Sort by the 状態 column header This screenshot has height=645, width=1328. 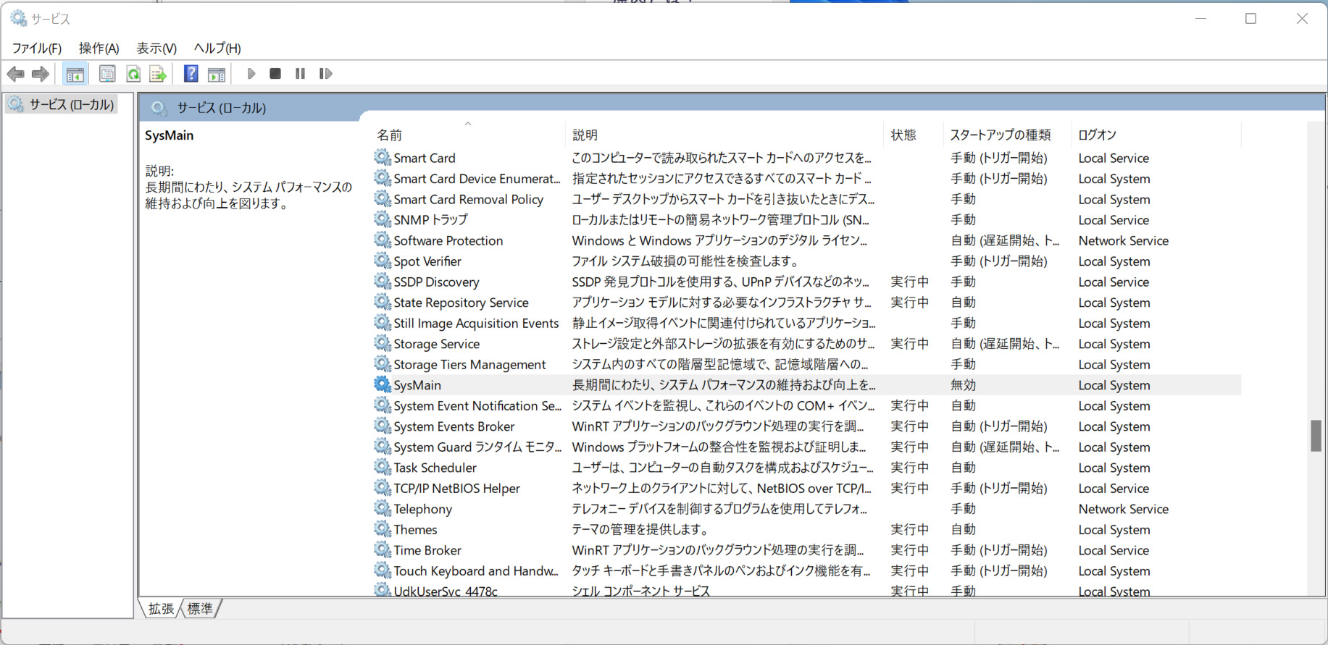click(914, 135)
